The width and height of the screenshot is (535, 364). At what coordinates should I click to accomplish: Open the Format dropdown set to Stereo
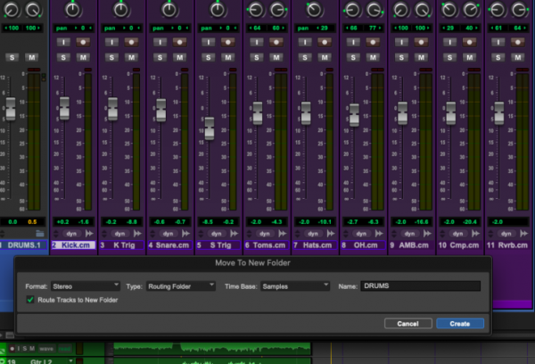(86, 286)
